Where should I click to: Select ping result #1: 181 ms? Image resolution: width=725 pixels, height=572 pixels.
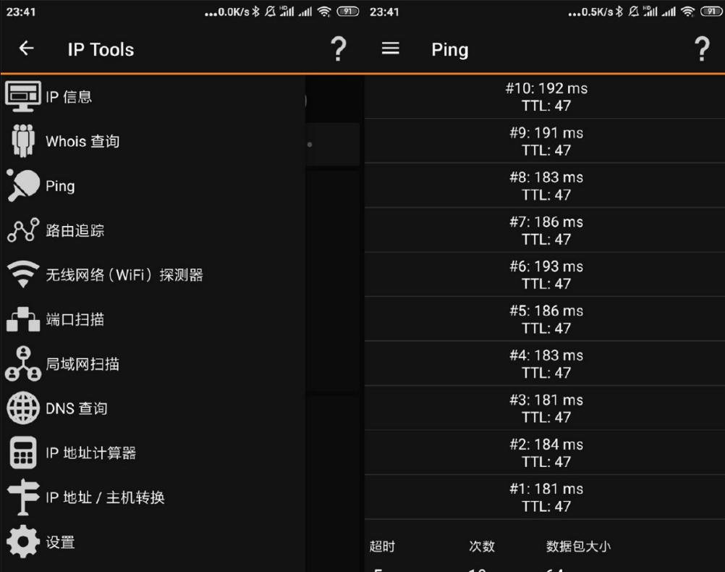[x=545, y=497]
